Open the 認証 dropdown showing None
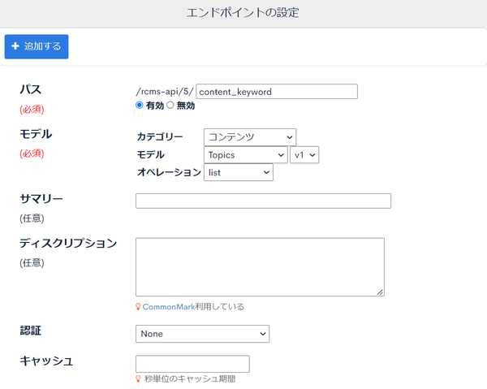This screenshot has width=487, height=389. 202,334
